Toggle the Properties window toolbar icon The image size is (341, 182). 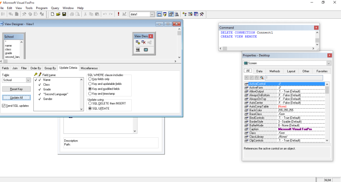pos(171,14)
